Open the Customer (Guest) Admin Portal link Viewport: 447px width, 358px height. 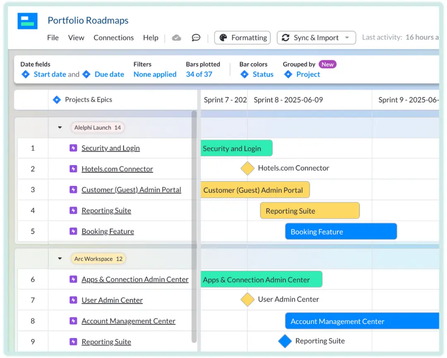pos(131,190)
